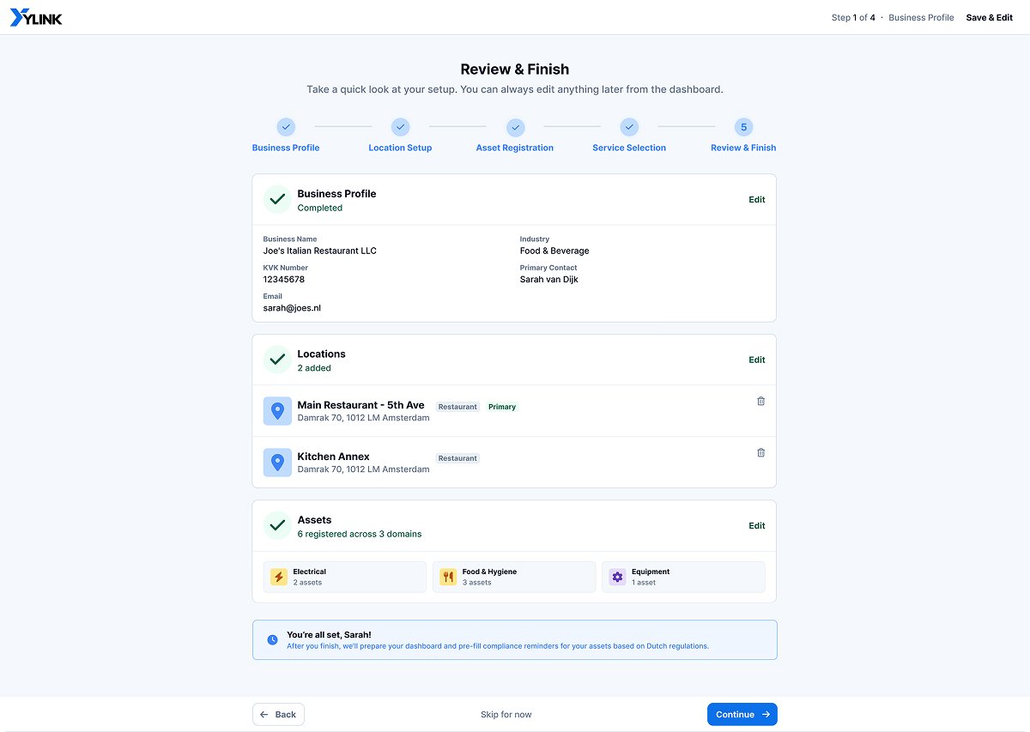Image resolution: width=1030 pixels, height=732 pixels.
Task: Click Skip for now
Action: tap(506, 714)
